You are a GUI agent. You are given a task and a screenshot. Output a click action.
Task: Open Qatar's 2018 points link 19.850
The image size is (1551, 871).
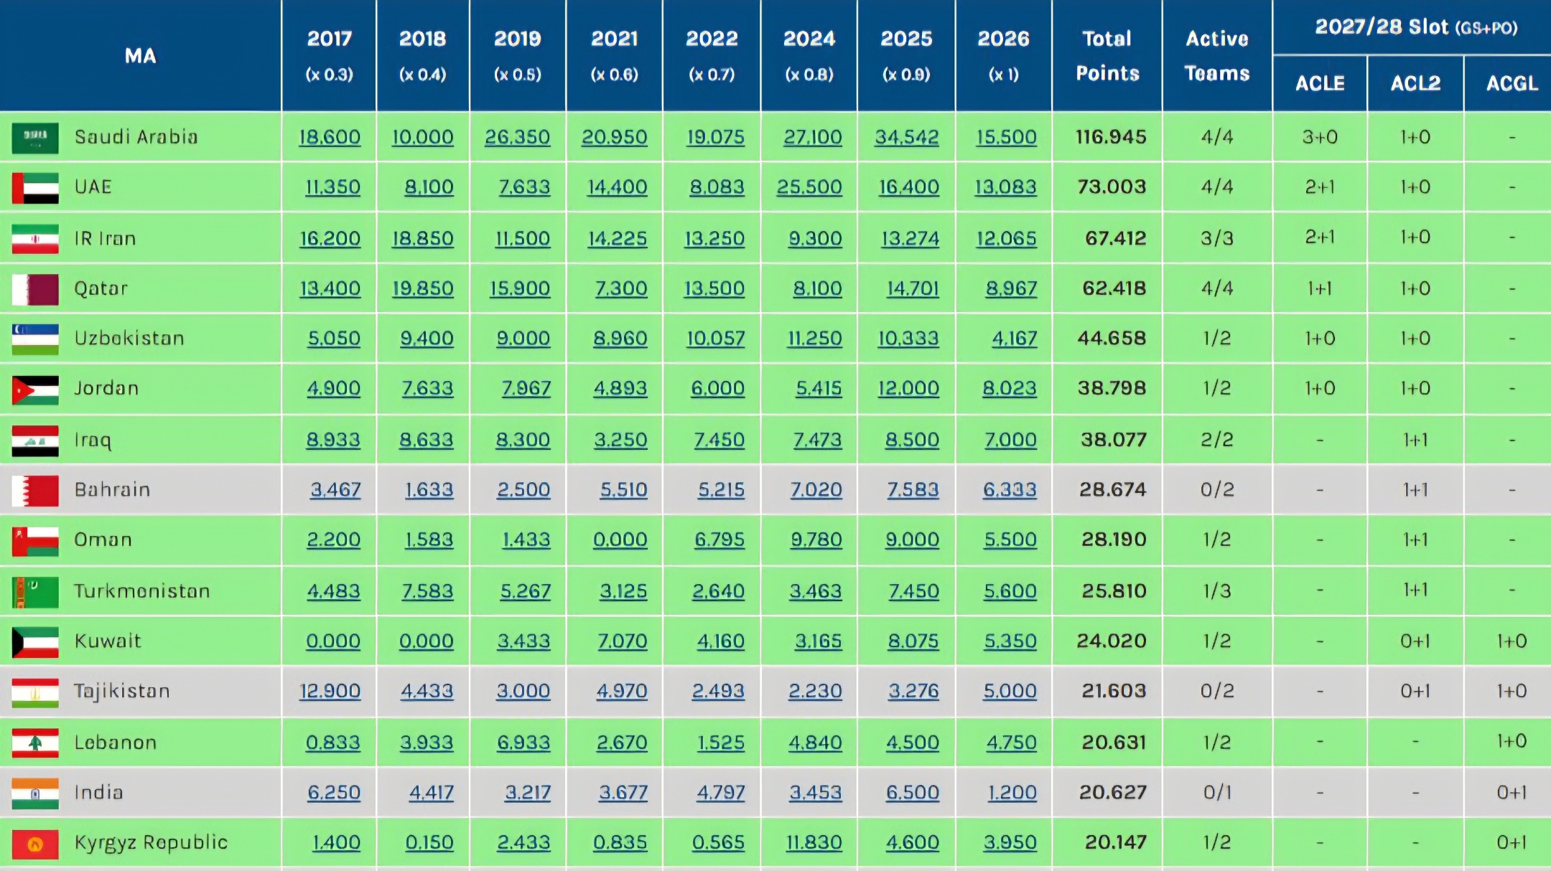(423, 288)
